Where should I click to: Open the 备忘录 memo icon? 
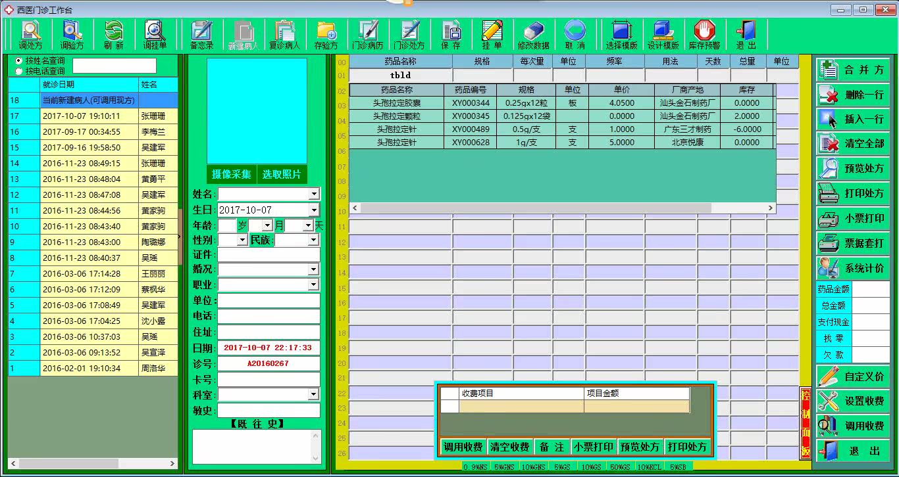point(201,35)
